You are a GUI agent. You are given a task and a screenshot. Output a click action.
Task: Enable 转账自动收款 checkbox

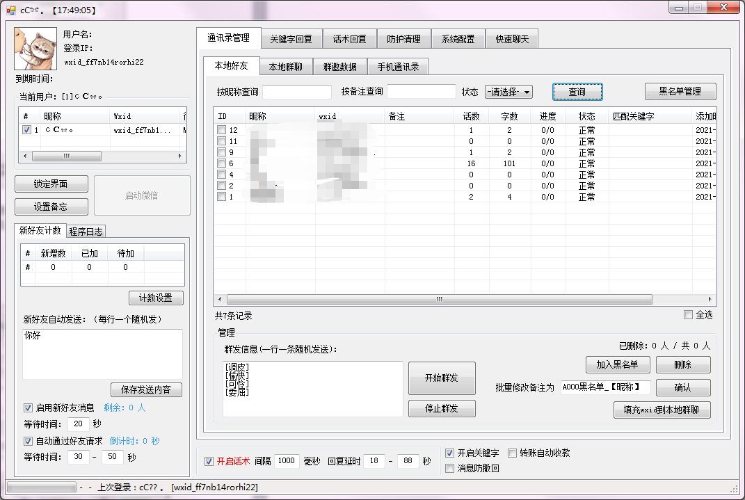512,453
